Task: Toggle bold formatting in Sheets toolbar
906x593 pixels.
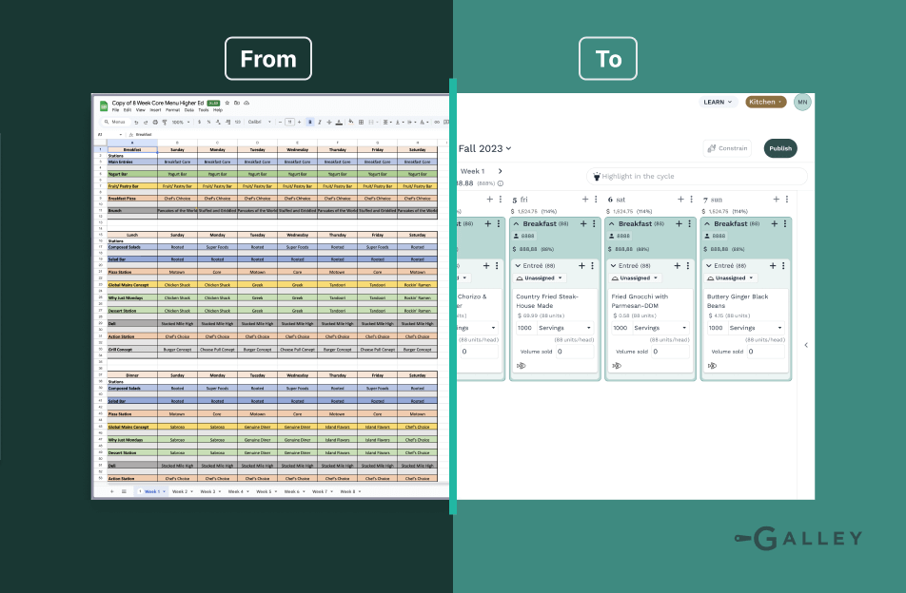Action: tap(310, 122)
